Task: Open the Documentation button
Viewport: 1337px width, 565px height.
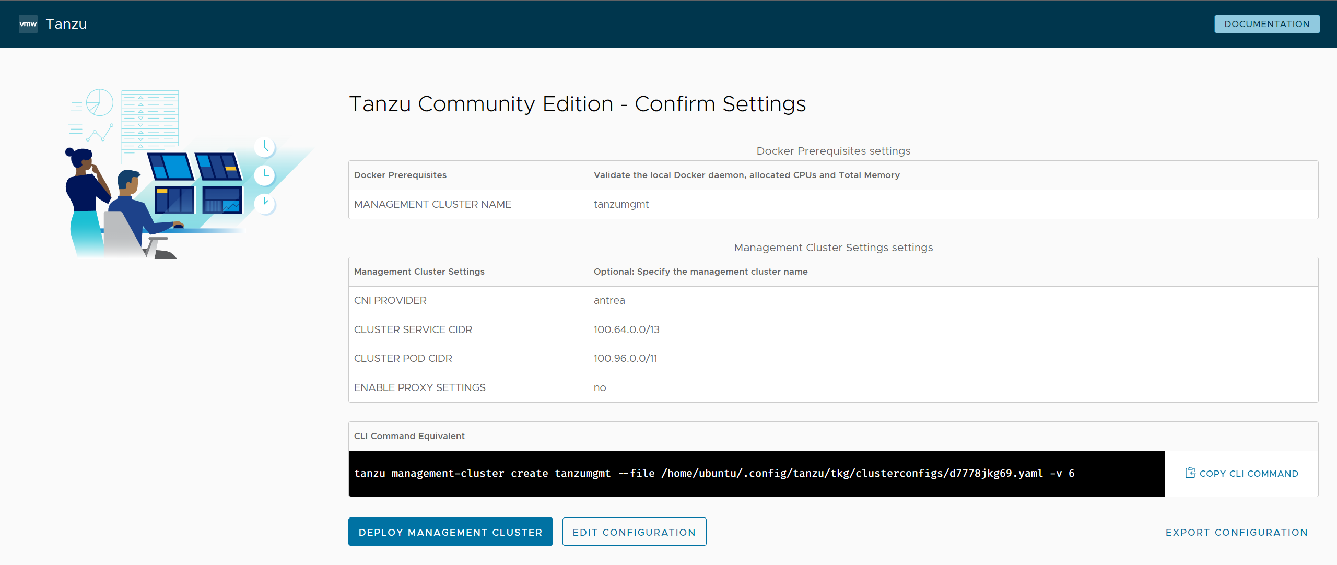Action: pyautogui.click(x=1266, y=24)
